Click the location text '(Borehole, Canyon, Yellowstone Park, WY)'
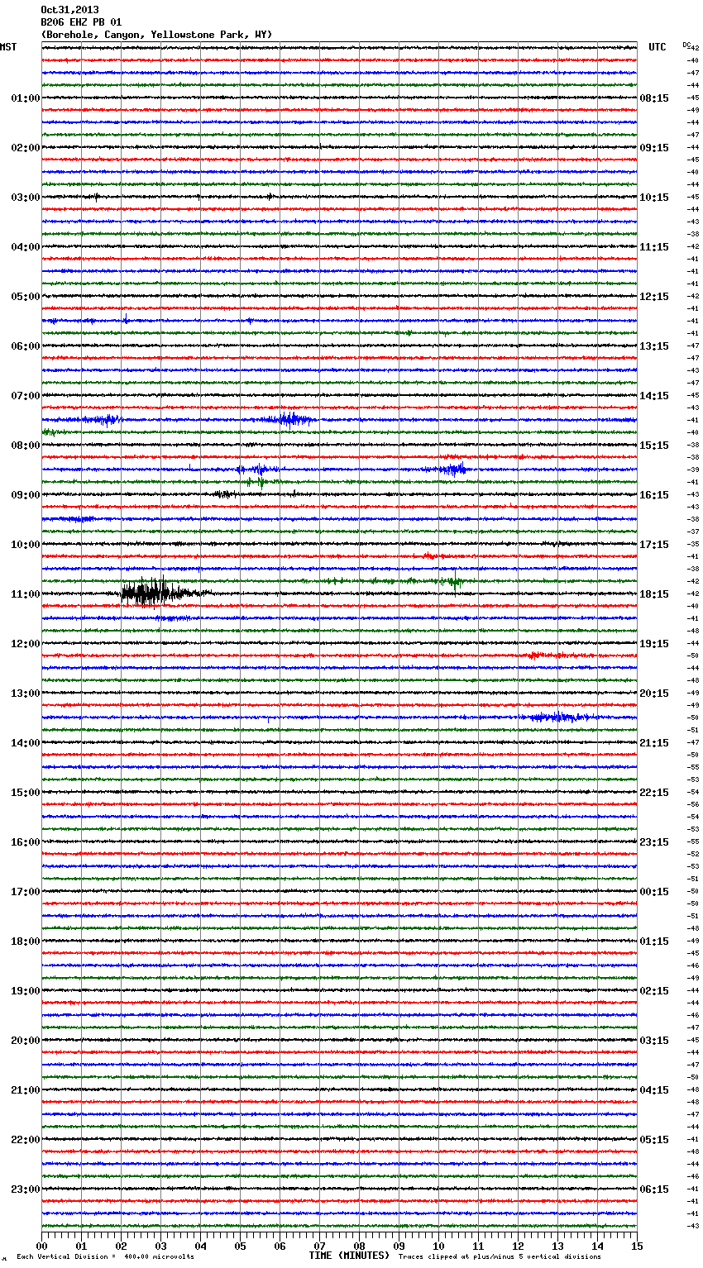The height and width of the screenshot is (1268, 703). (x=156, y=35)
